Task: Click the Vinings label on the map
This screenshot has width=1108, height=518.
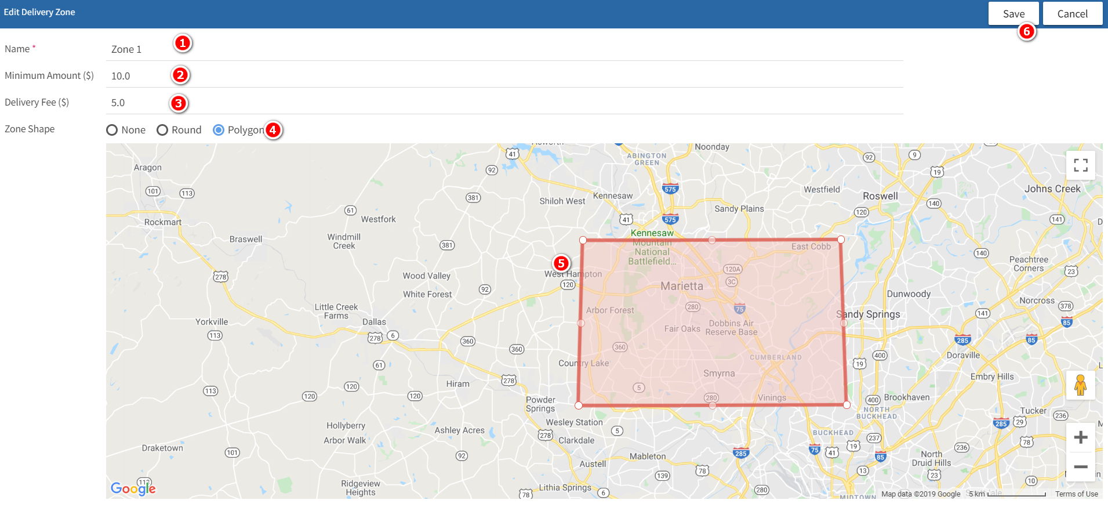Action: click(772, 398)
